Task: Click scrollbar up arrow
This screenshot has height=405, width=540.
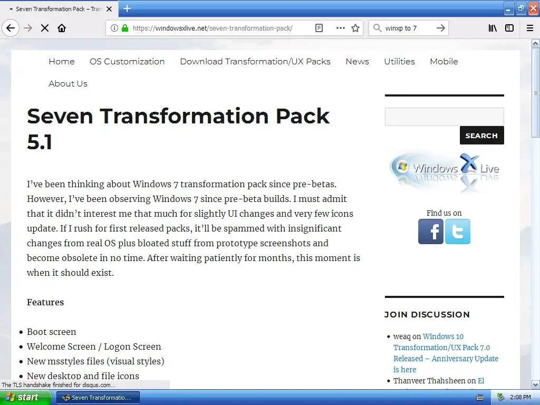Action: 536,43
